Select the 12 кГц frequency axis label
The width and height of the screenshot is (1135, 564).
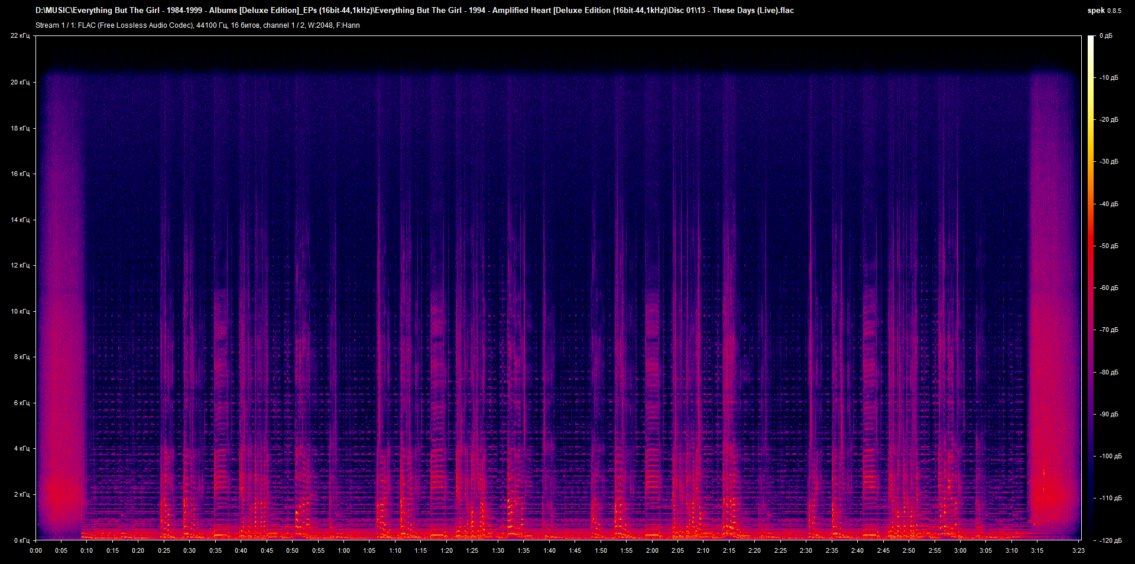pos(20,265)
